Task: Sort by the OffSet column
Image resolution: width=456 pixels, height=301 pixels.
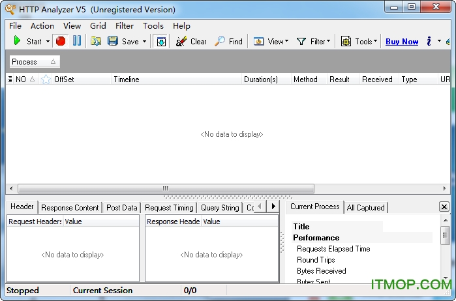Action: click(x=82, y=79)
